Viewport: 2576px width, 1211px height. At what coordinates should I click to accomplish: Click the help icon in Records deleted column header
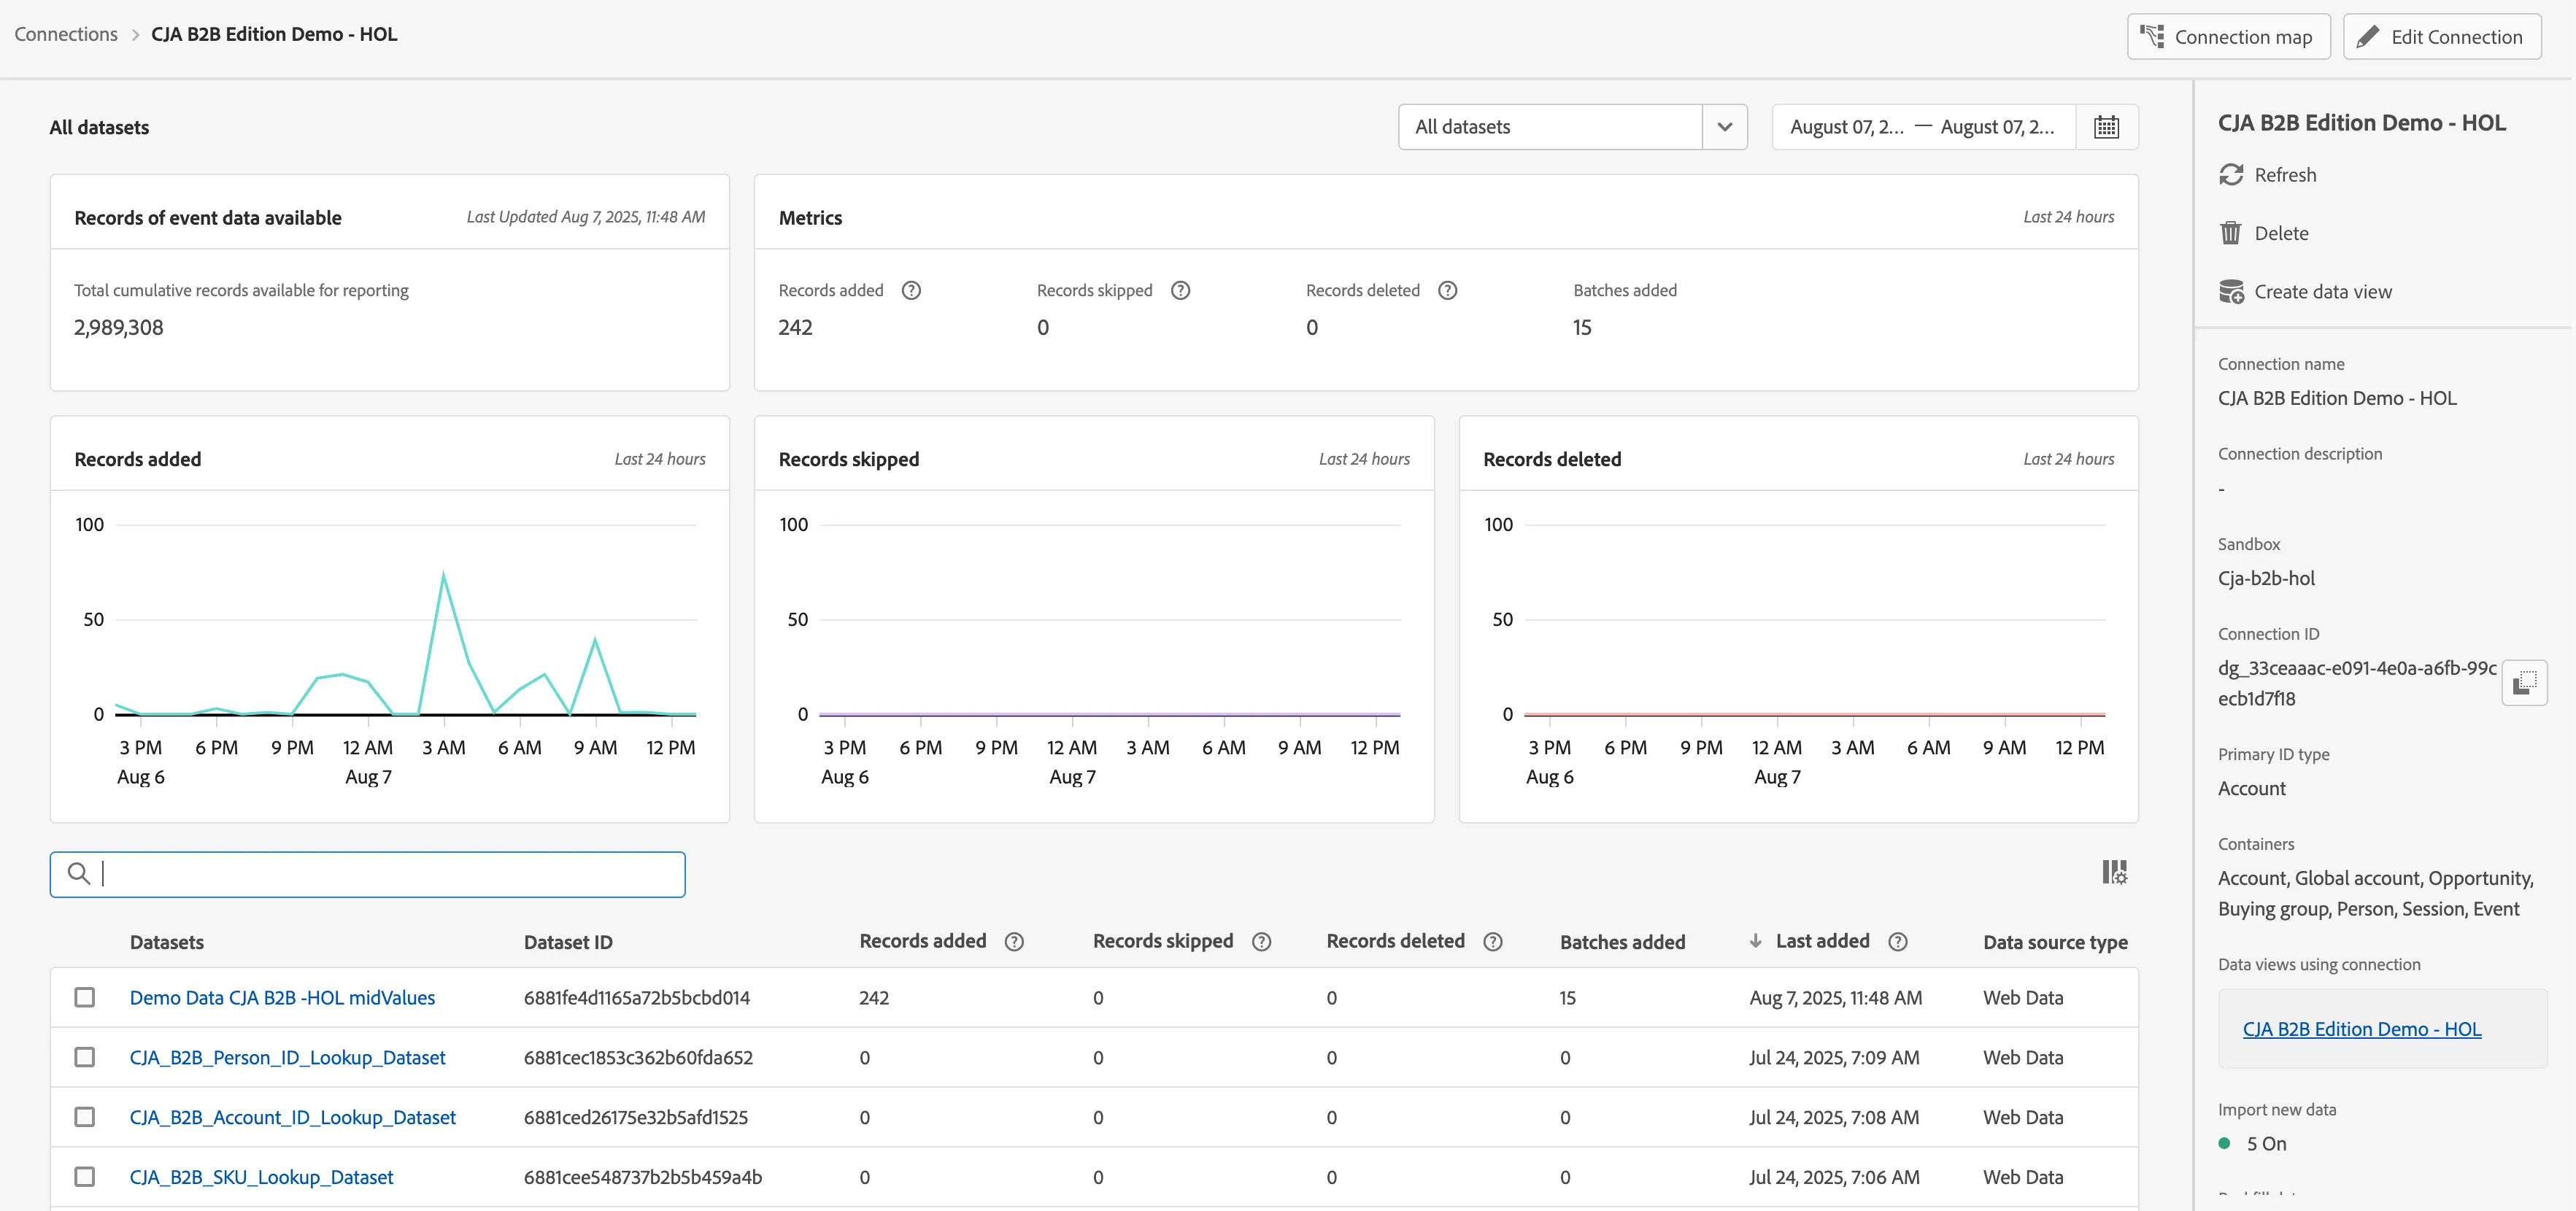click(x=1492, y=942)
